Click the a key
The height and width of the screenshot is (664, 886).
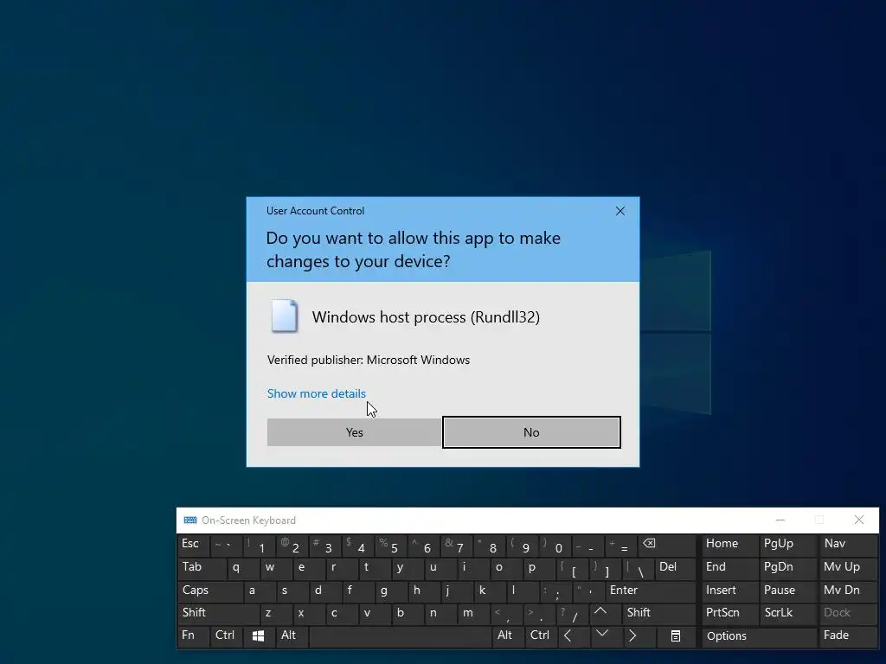260,591
